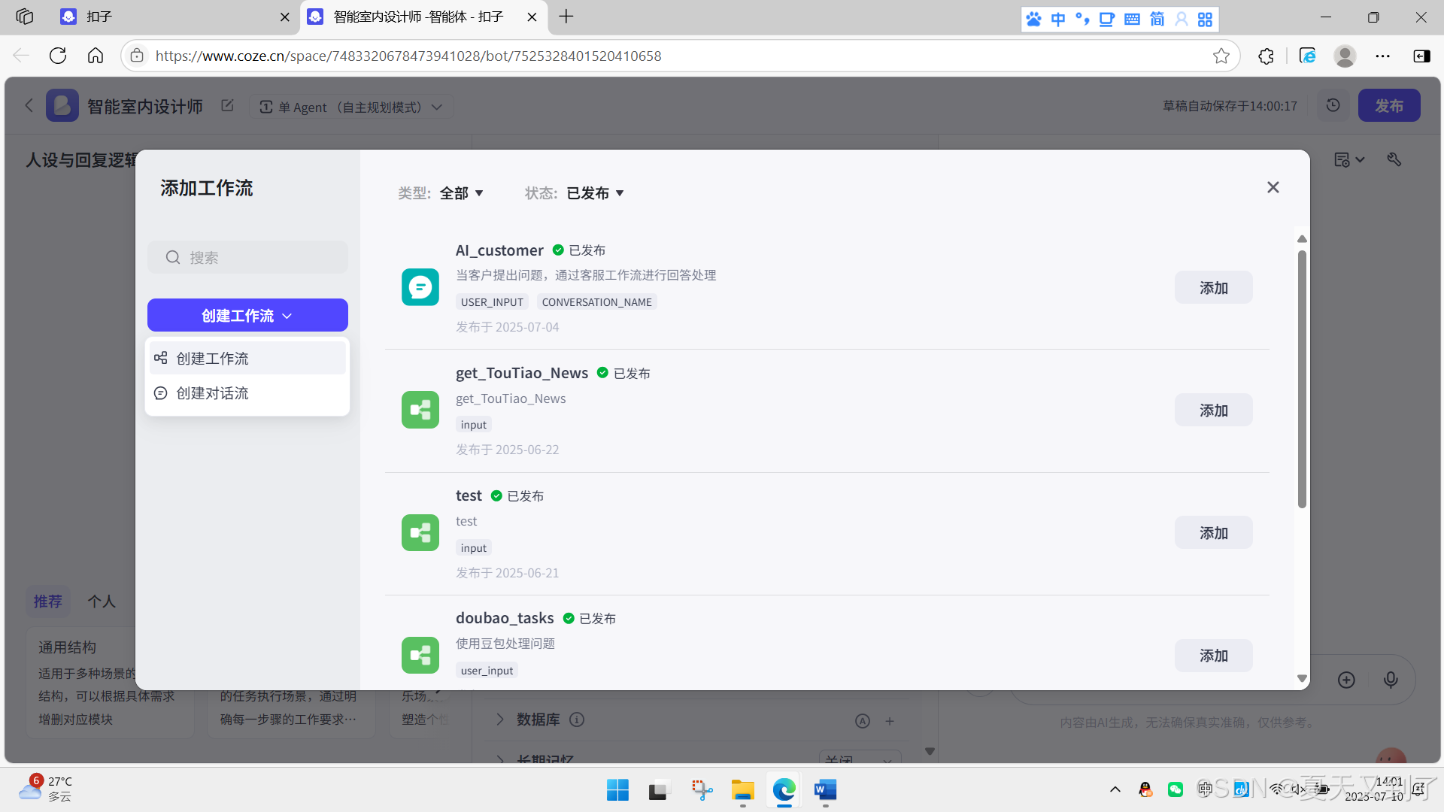Switch 长期记忆 from 关闭 state
Viewport: 1444px width, 812px height.
click(860, 761)
